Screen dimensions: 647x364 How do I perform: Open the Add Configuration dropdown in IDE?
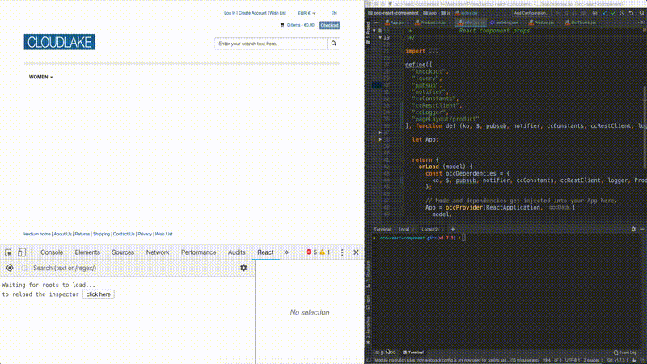coord(531,13)
